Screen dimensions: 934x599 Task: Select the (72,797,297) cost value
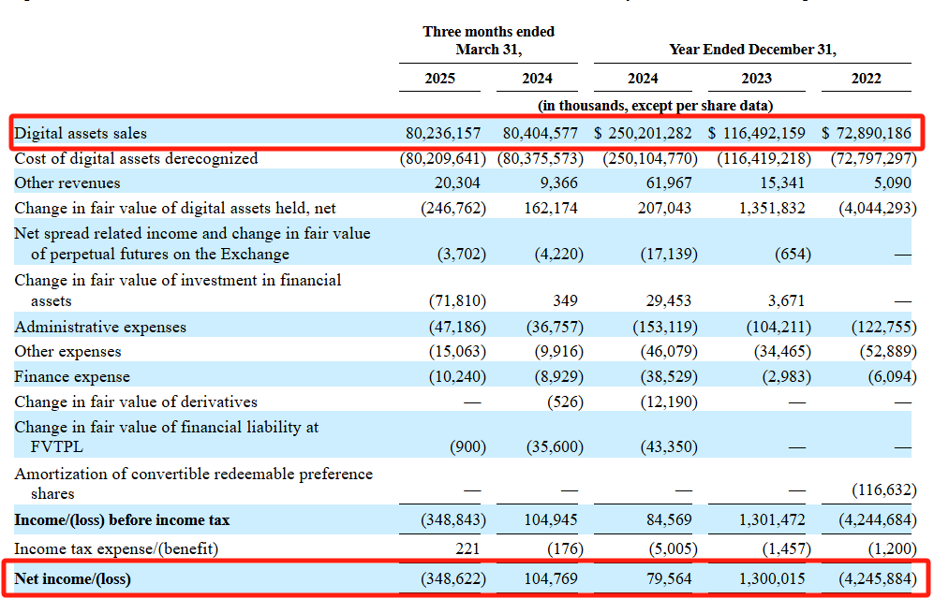[874, 159]
